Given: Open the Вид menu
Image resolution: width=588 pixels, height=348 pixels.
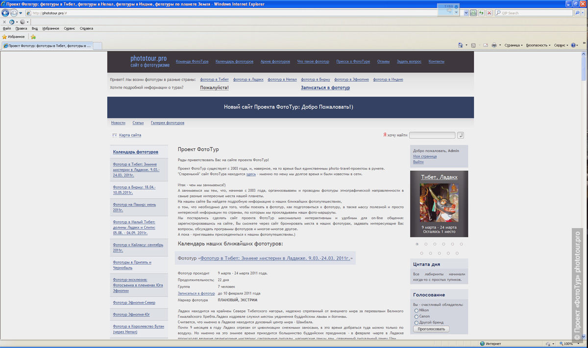Looking at the screenshot, I should click(x=35, y=28).
